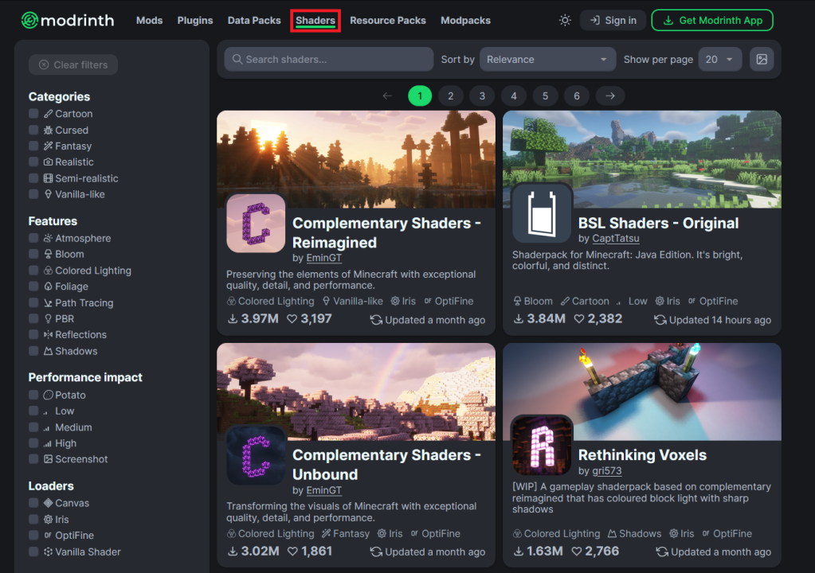
Task: Enable the Realistic category checkbox
Action: pos(33,162)
